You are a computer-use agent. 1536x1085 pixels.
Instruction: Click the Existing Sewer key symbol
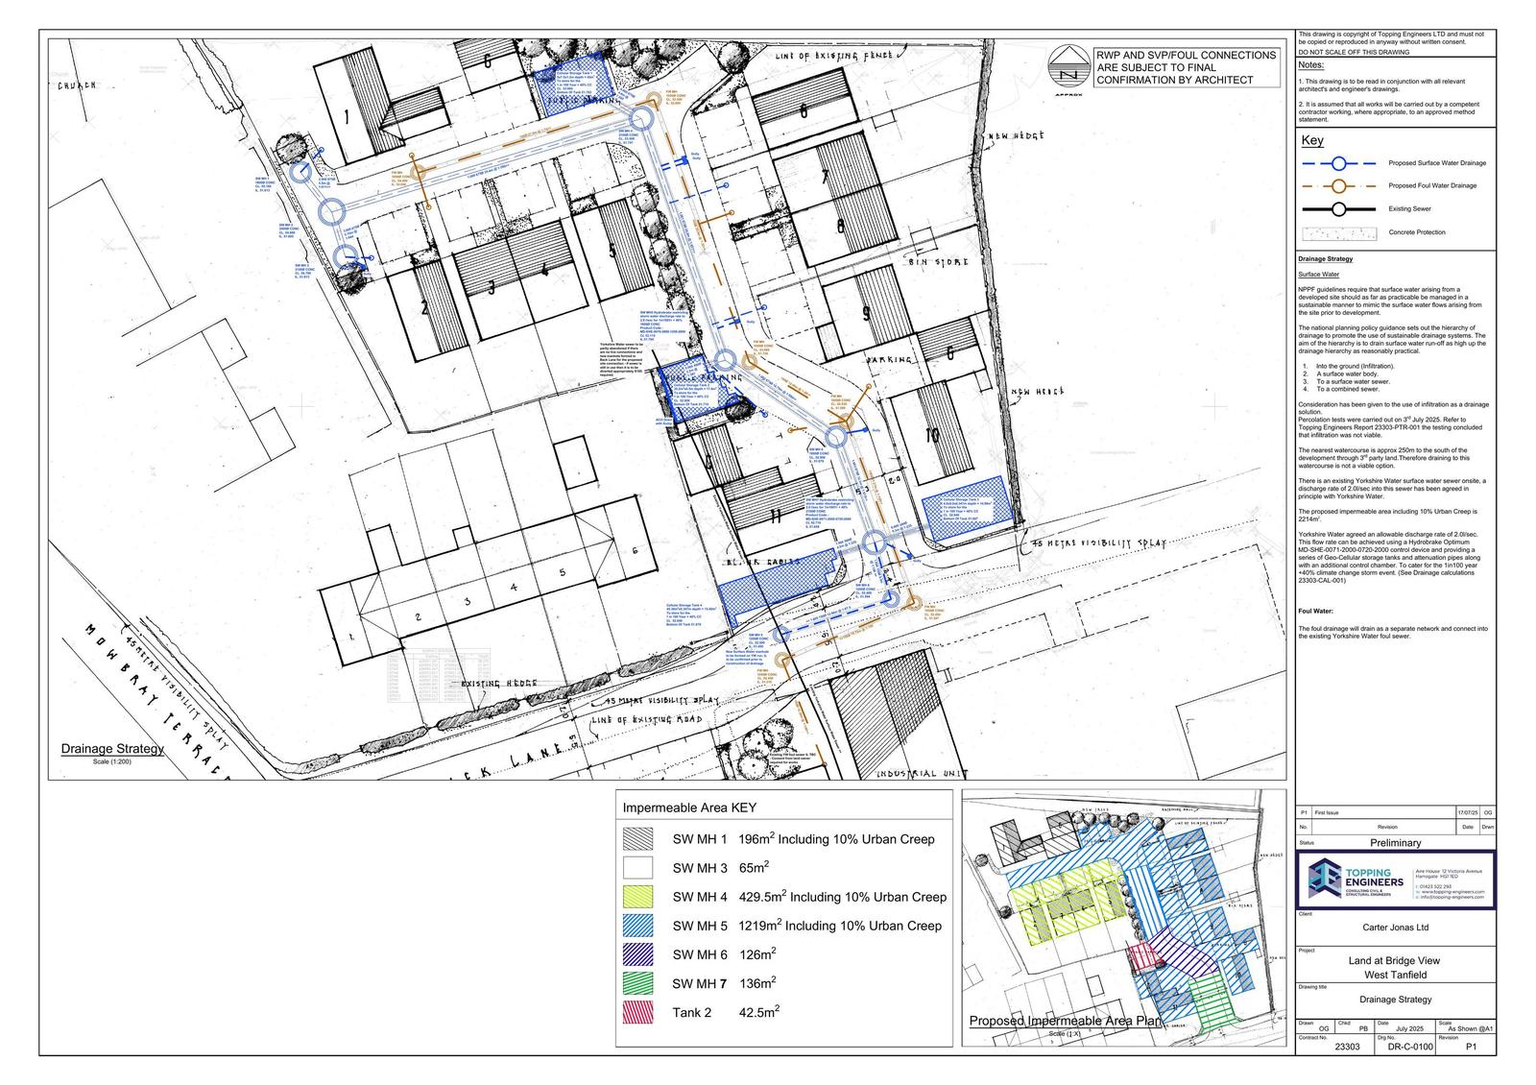1339,209
